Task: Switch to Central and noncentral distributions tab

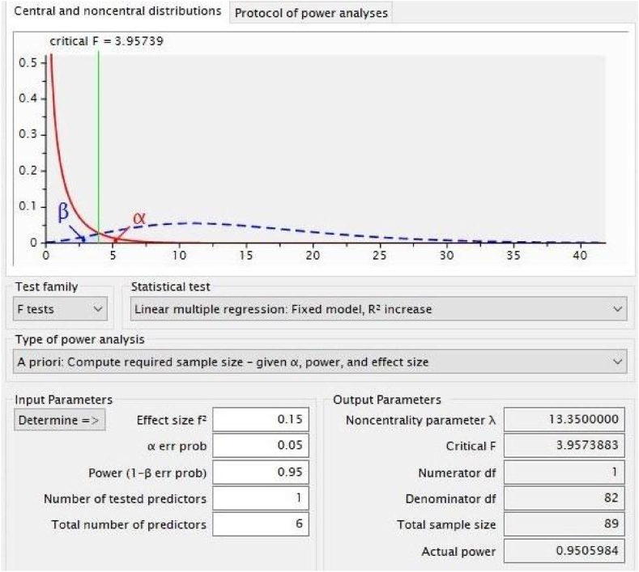Action: point(117,11)
